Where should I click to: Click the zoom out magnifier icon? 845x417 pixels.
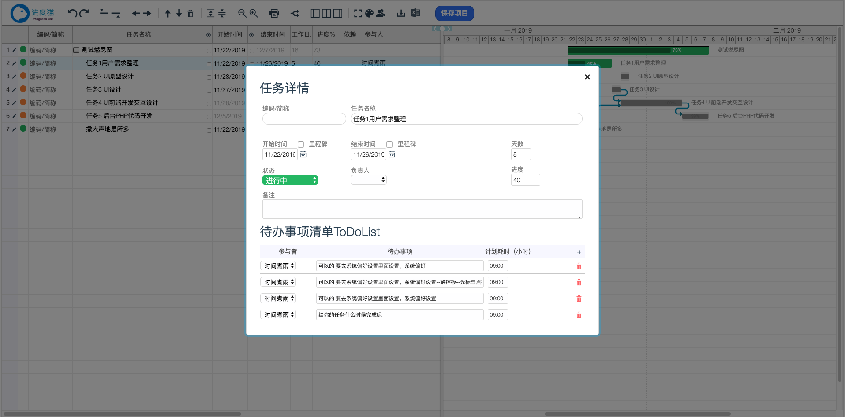pyautogui.click(x=242, y=13)
